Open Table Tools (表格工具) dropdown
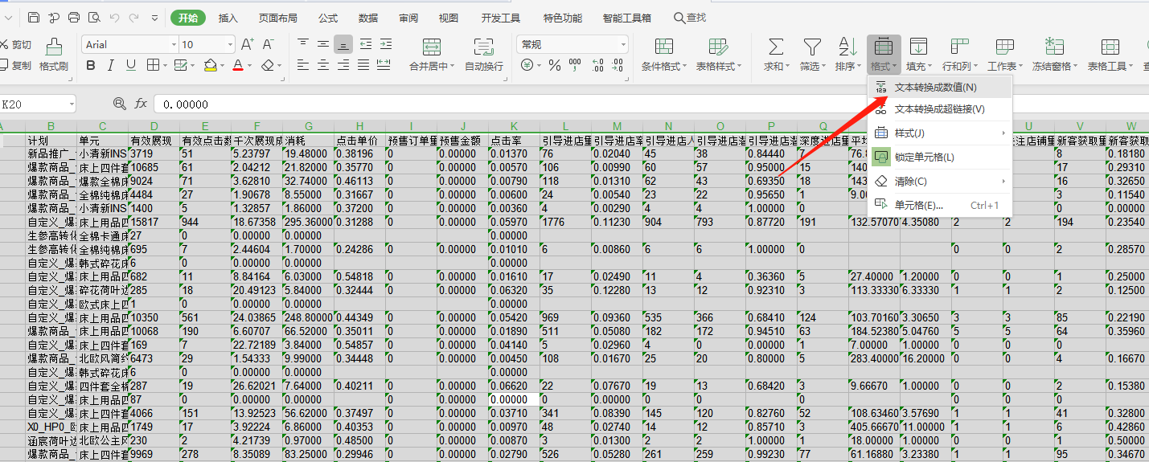The width and height of the screenshot is (1149, 462). pyautogui.click(x=1110, y=55)
